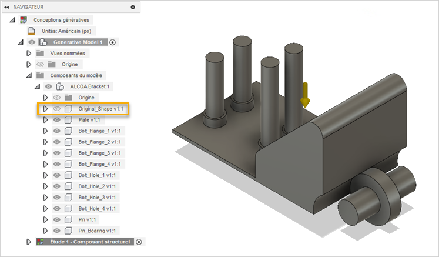Click the folder icon of ALCOA Bracket's Origine
This screenshot has height=257, width=439.
point(68,98)
